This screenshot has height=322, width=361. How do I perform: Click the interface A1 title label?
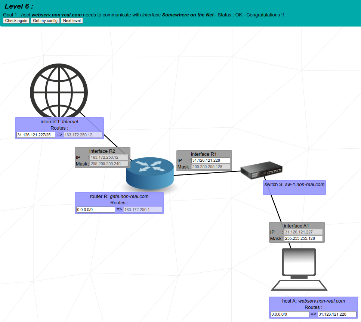(x=296, y=226)
